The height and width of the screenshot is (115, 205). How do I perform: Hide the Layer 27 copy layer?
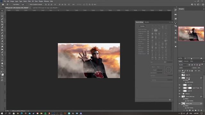[179, 88]
